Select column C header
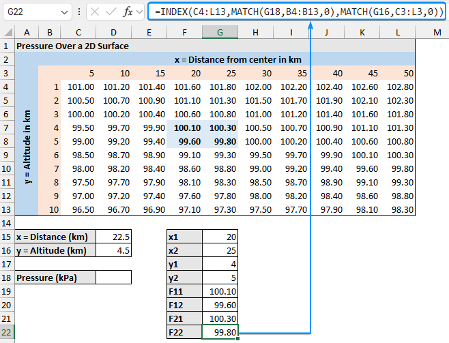The width and height of the screenshot is (449, 343). coord(78,32)
